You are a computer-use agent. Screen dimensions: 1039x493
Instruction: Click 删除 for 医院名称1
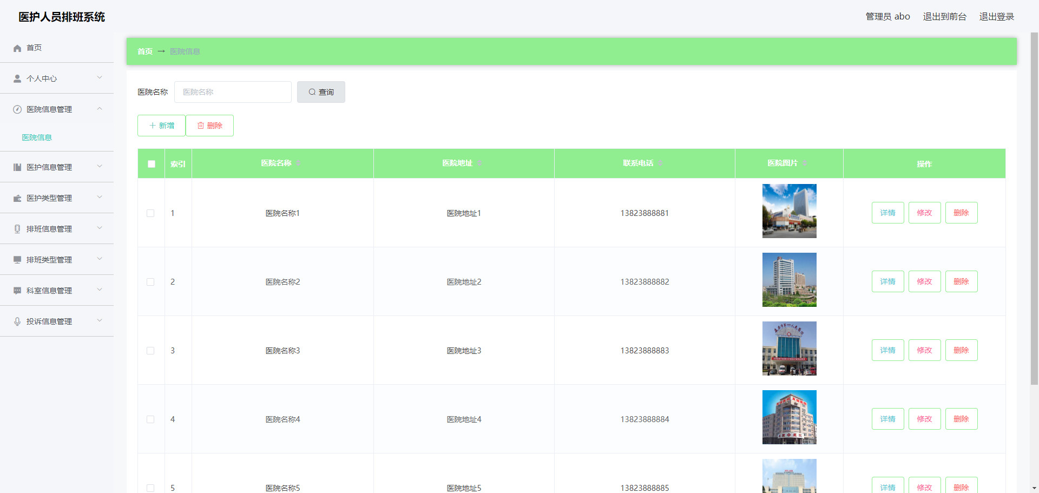961,213
